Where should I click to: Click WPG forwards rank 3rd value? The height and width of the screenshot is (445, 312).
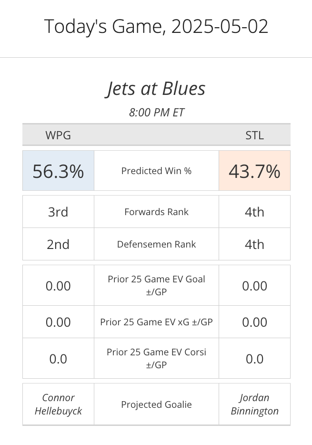point(58,212)
